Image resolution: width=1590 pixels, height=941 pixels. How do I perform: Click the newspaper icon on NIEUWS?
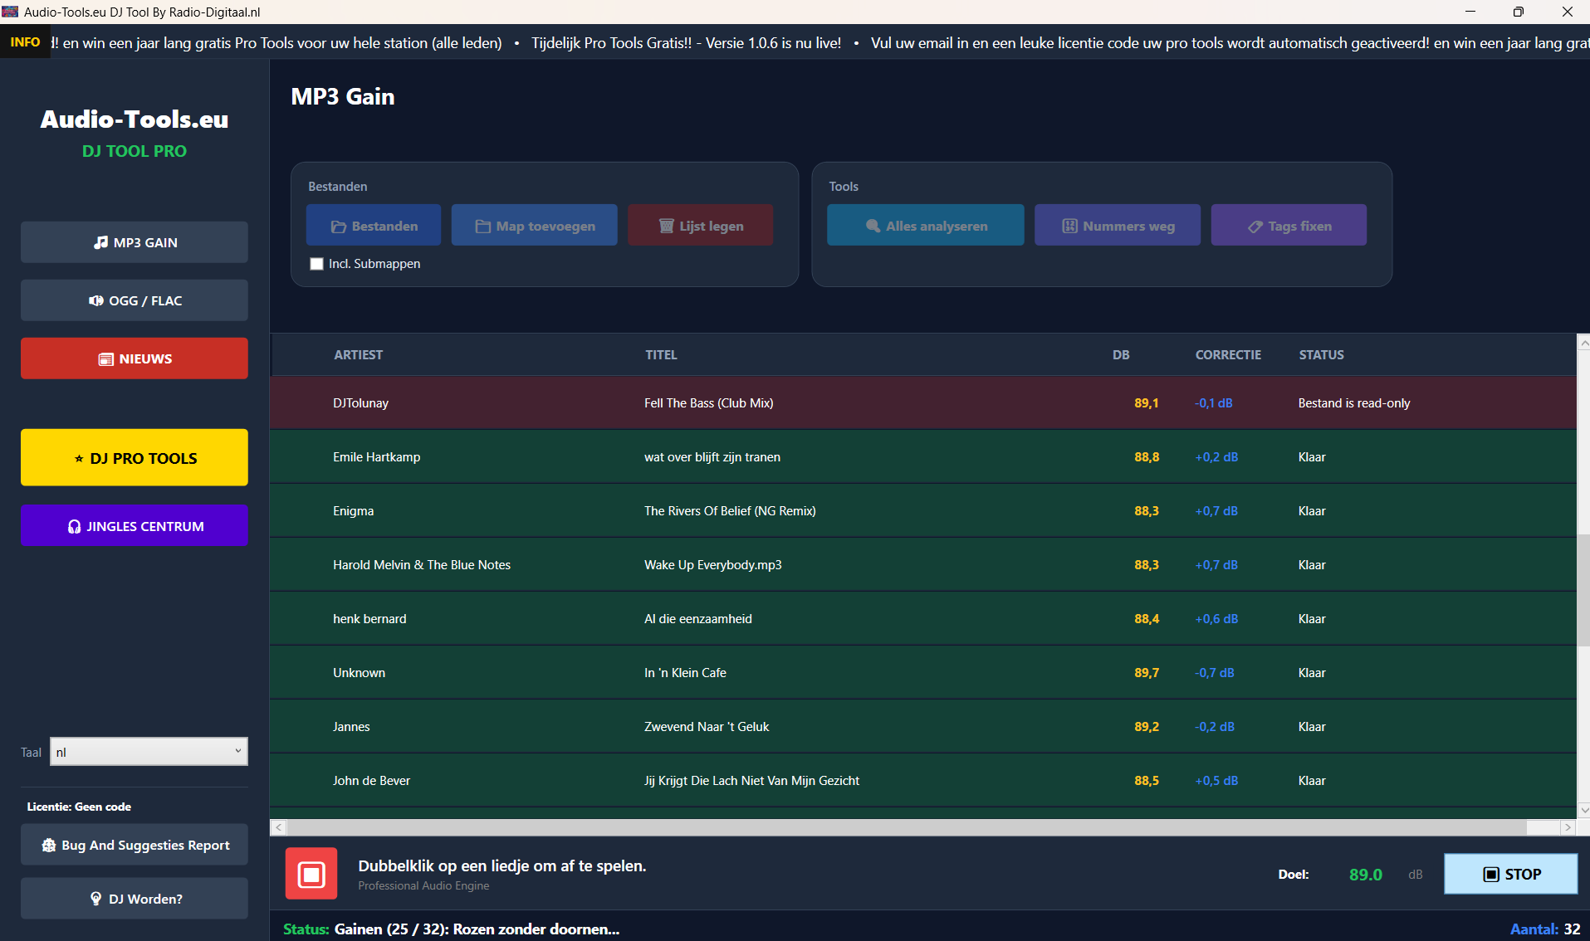pyautogui.click(x=106, y=359)
